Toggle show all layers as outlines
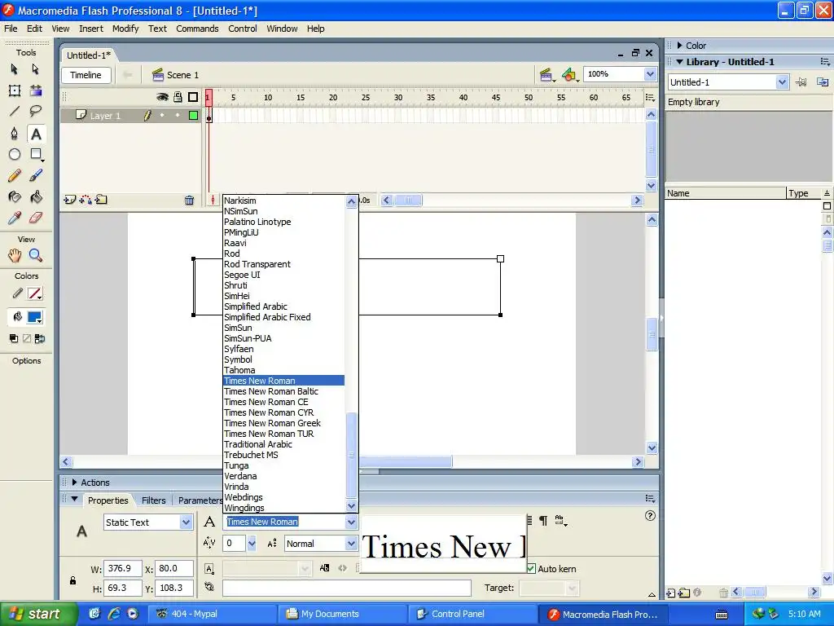The height and width of the screenshot is (626, 834). [193, 97]
